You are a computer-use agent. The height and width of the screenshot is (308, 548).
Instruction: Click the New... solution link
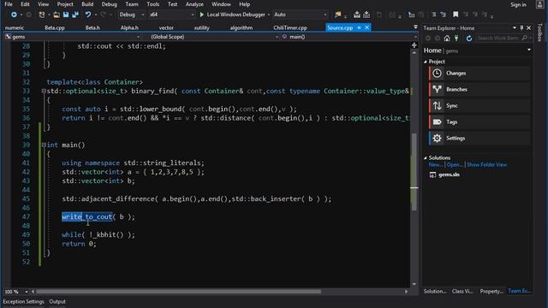pyautogui.click(x=436, y=165)
